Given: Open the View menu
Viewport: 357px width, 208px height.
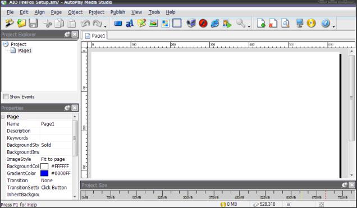Looking at the screenshot, I should (x=136, y=12).
